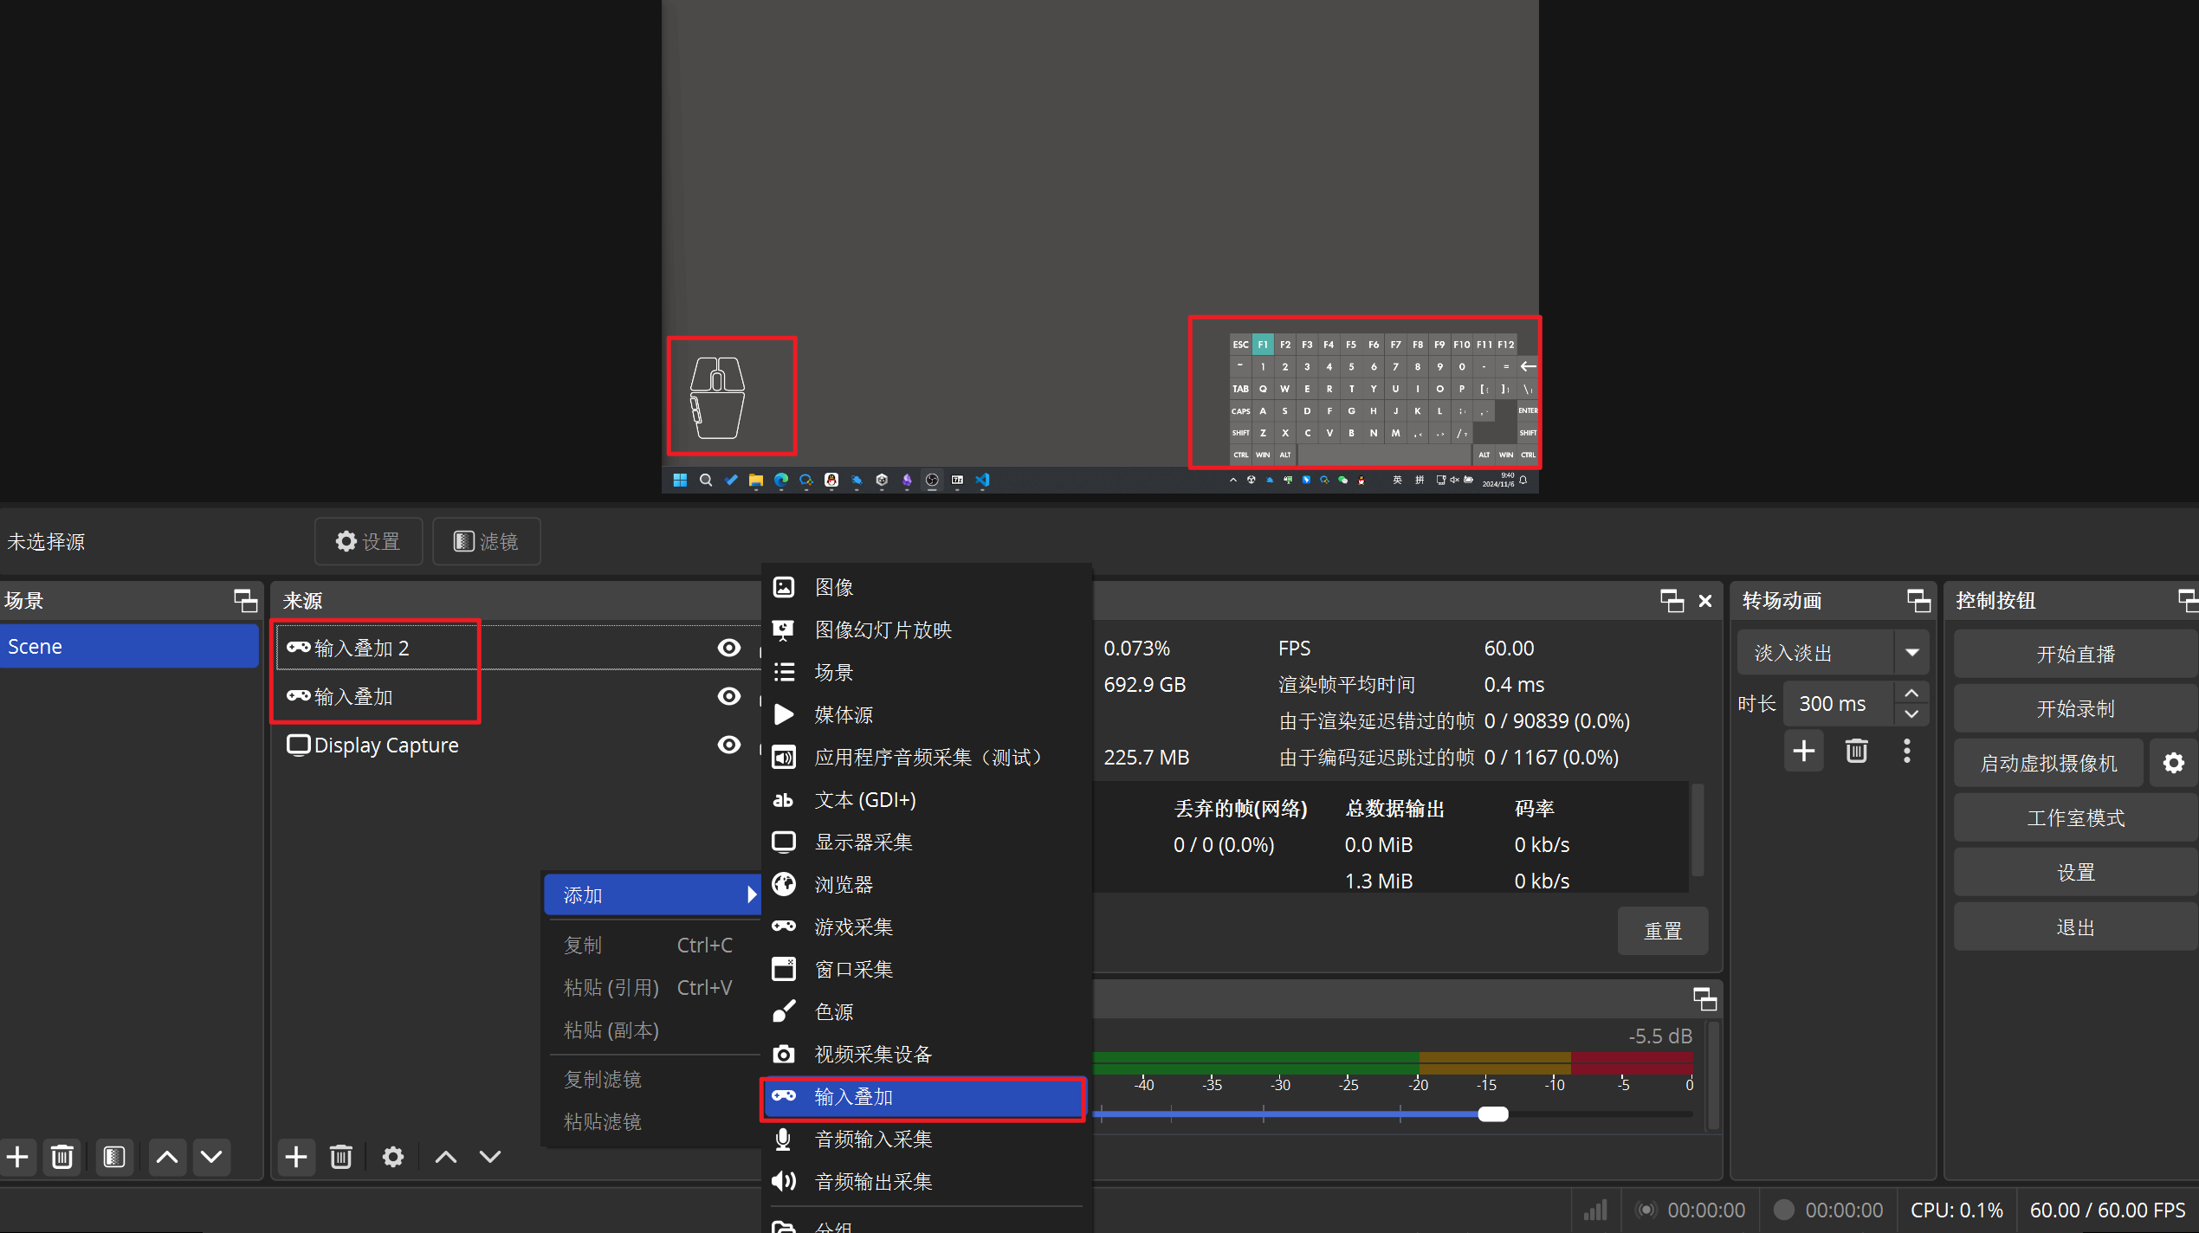Open virtual camera settings gear icon
This screenshot has width=2199, height=1233.
click(x=2173, y=763)
